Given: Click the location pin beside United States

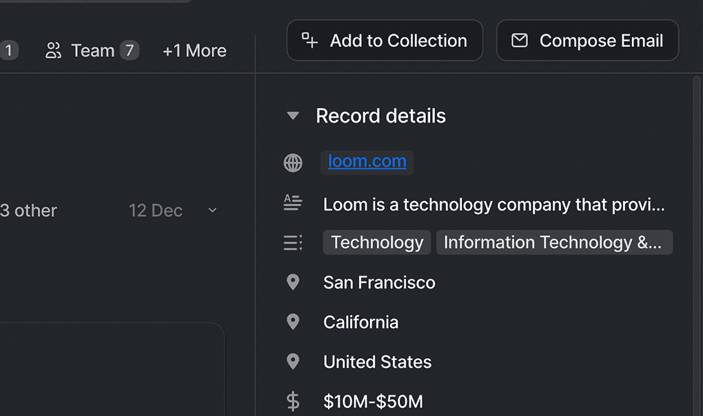Looking at the screenshot, I should tap(293, 362).
